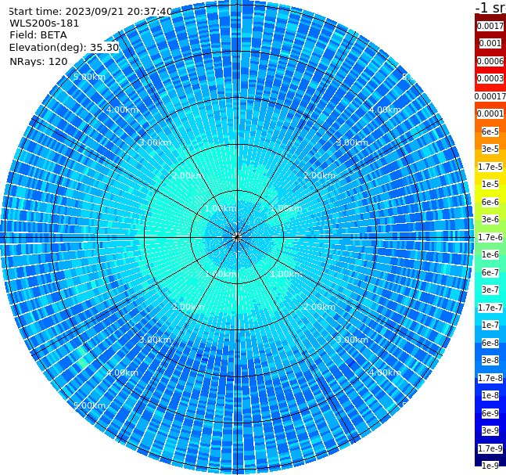506x475 pixels.
Task: Pick the 0.0003 colorbar label
Action: click(x=490, y=78)
